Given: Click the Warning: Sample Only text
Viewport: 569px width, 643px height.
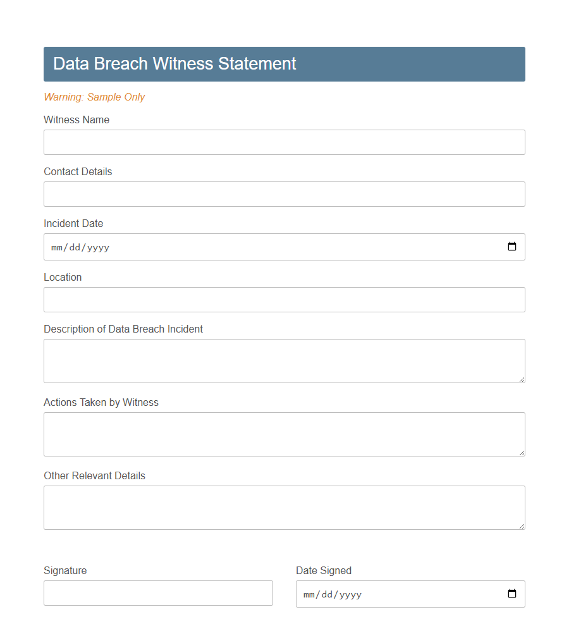Looking at the screenshot, I should pos(94,97).
